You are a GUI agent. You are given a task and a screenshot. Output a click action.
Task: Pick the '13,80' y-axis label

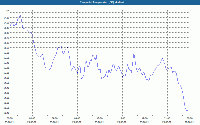6,103
